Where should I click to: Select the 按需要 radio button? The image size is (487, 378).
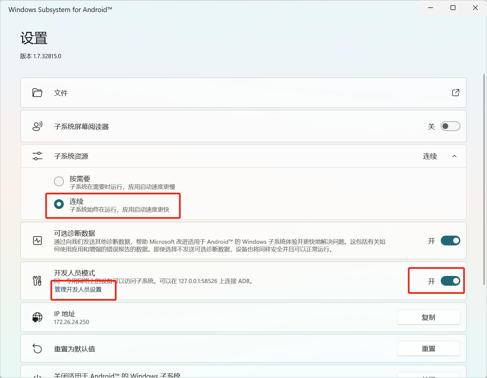59,181
